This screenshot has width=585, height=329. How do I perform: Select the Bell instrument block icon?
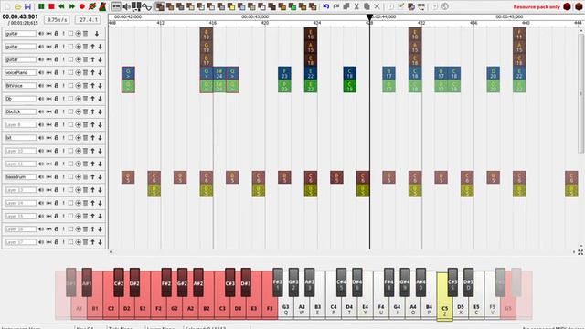click(231, 6)
